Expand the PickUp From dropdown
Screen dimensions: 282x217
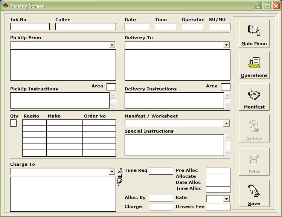[112, 45]
